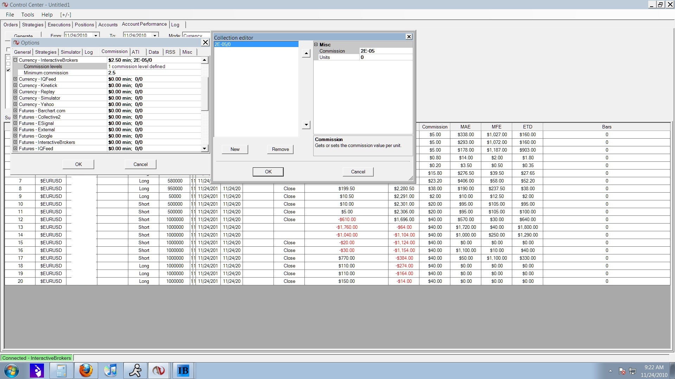
Task: Collapse the Misc property category
Action: click(316, 45)
